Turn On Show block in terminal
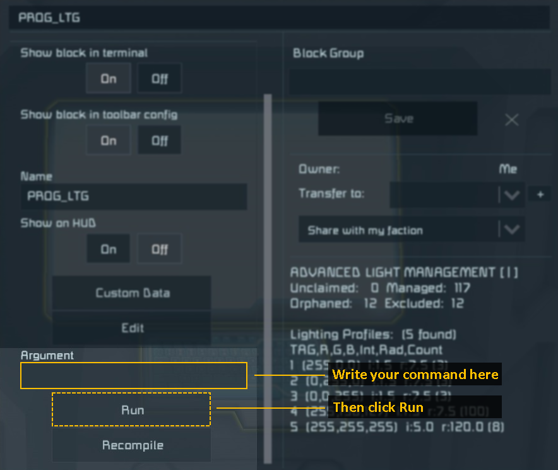558x470 pixels. (x=109, y=79)
